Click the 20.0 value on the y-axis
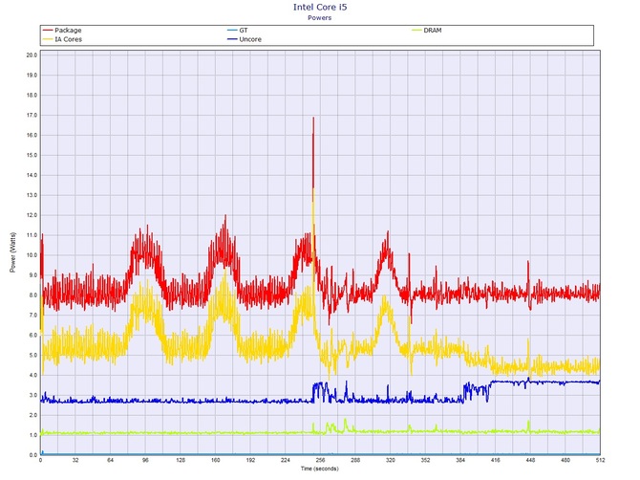The height and width of the screenshot is (480, 640). pyautogui.click(x=32, y=55)
